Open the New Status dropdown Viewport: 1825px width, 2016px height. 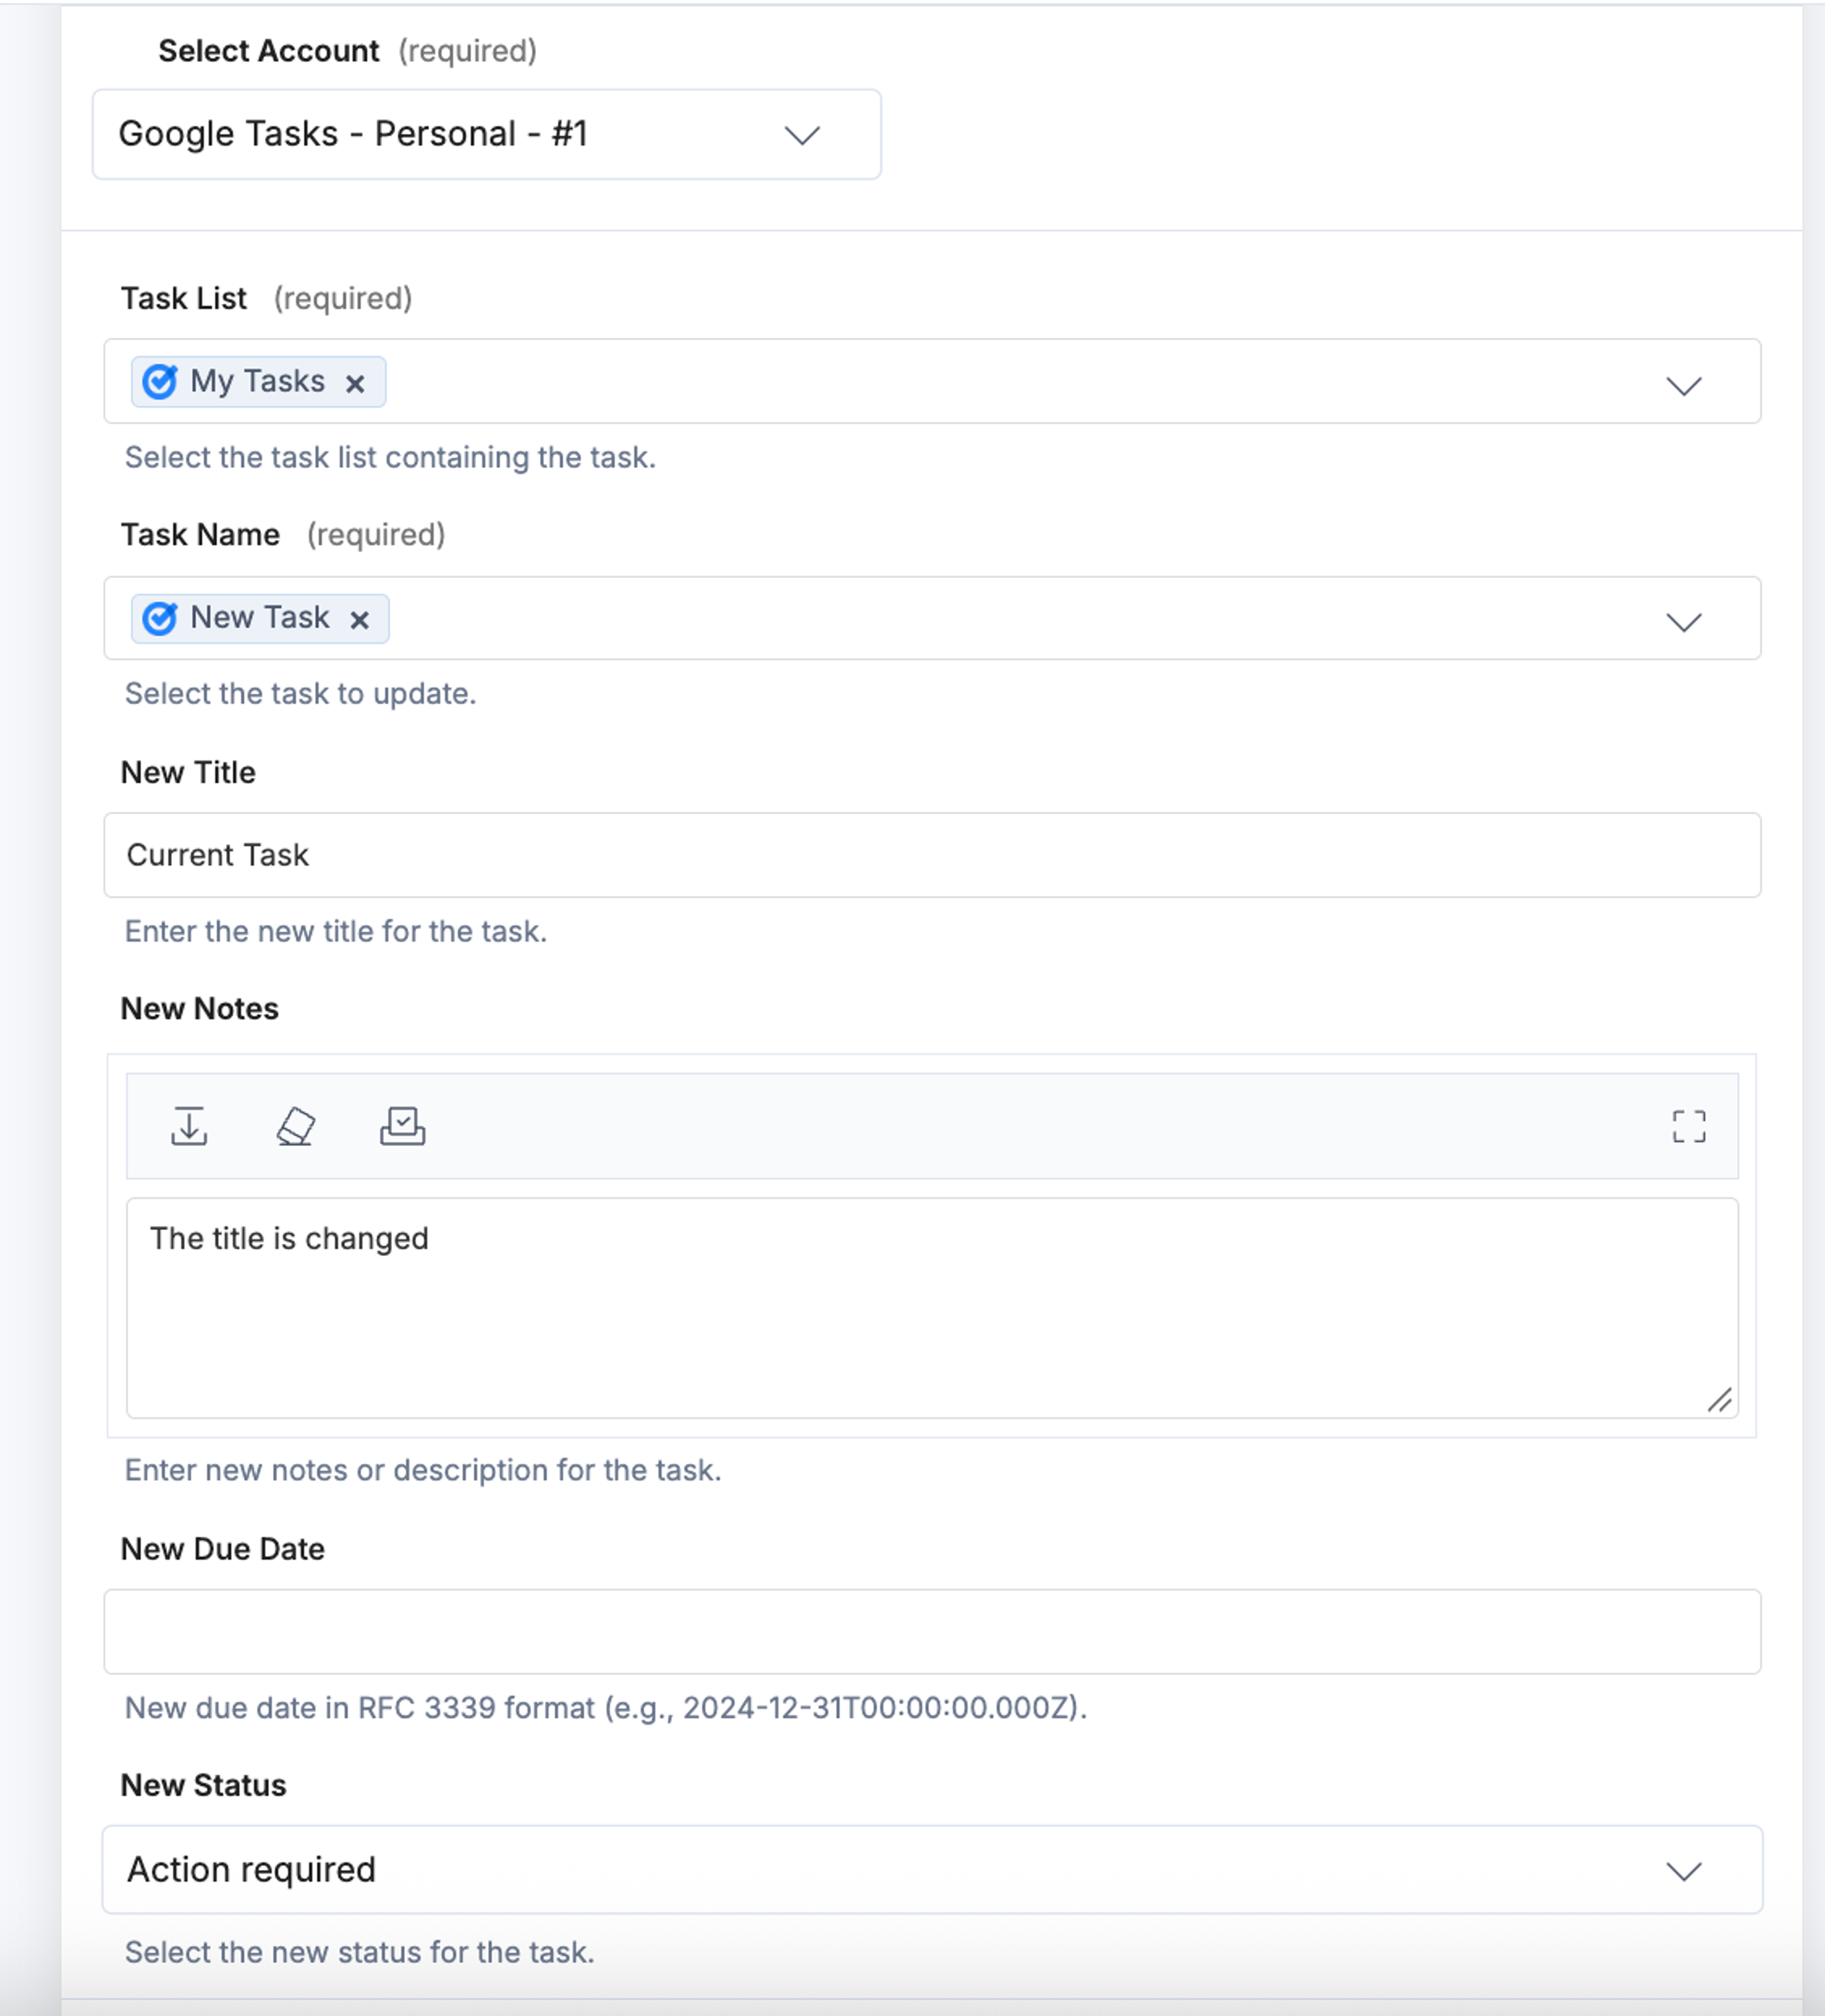932,1869
